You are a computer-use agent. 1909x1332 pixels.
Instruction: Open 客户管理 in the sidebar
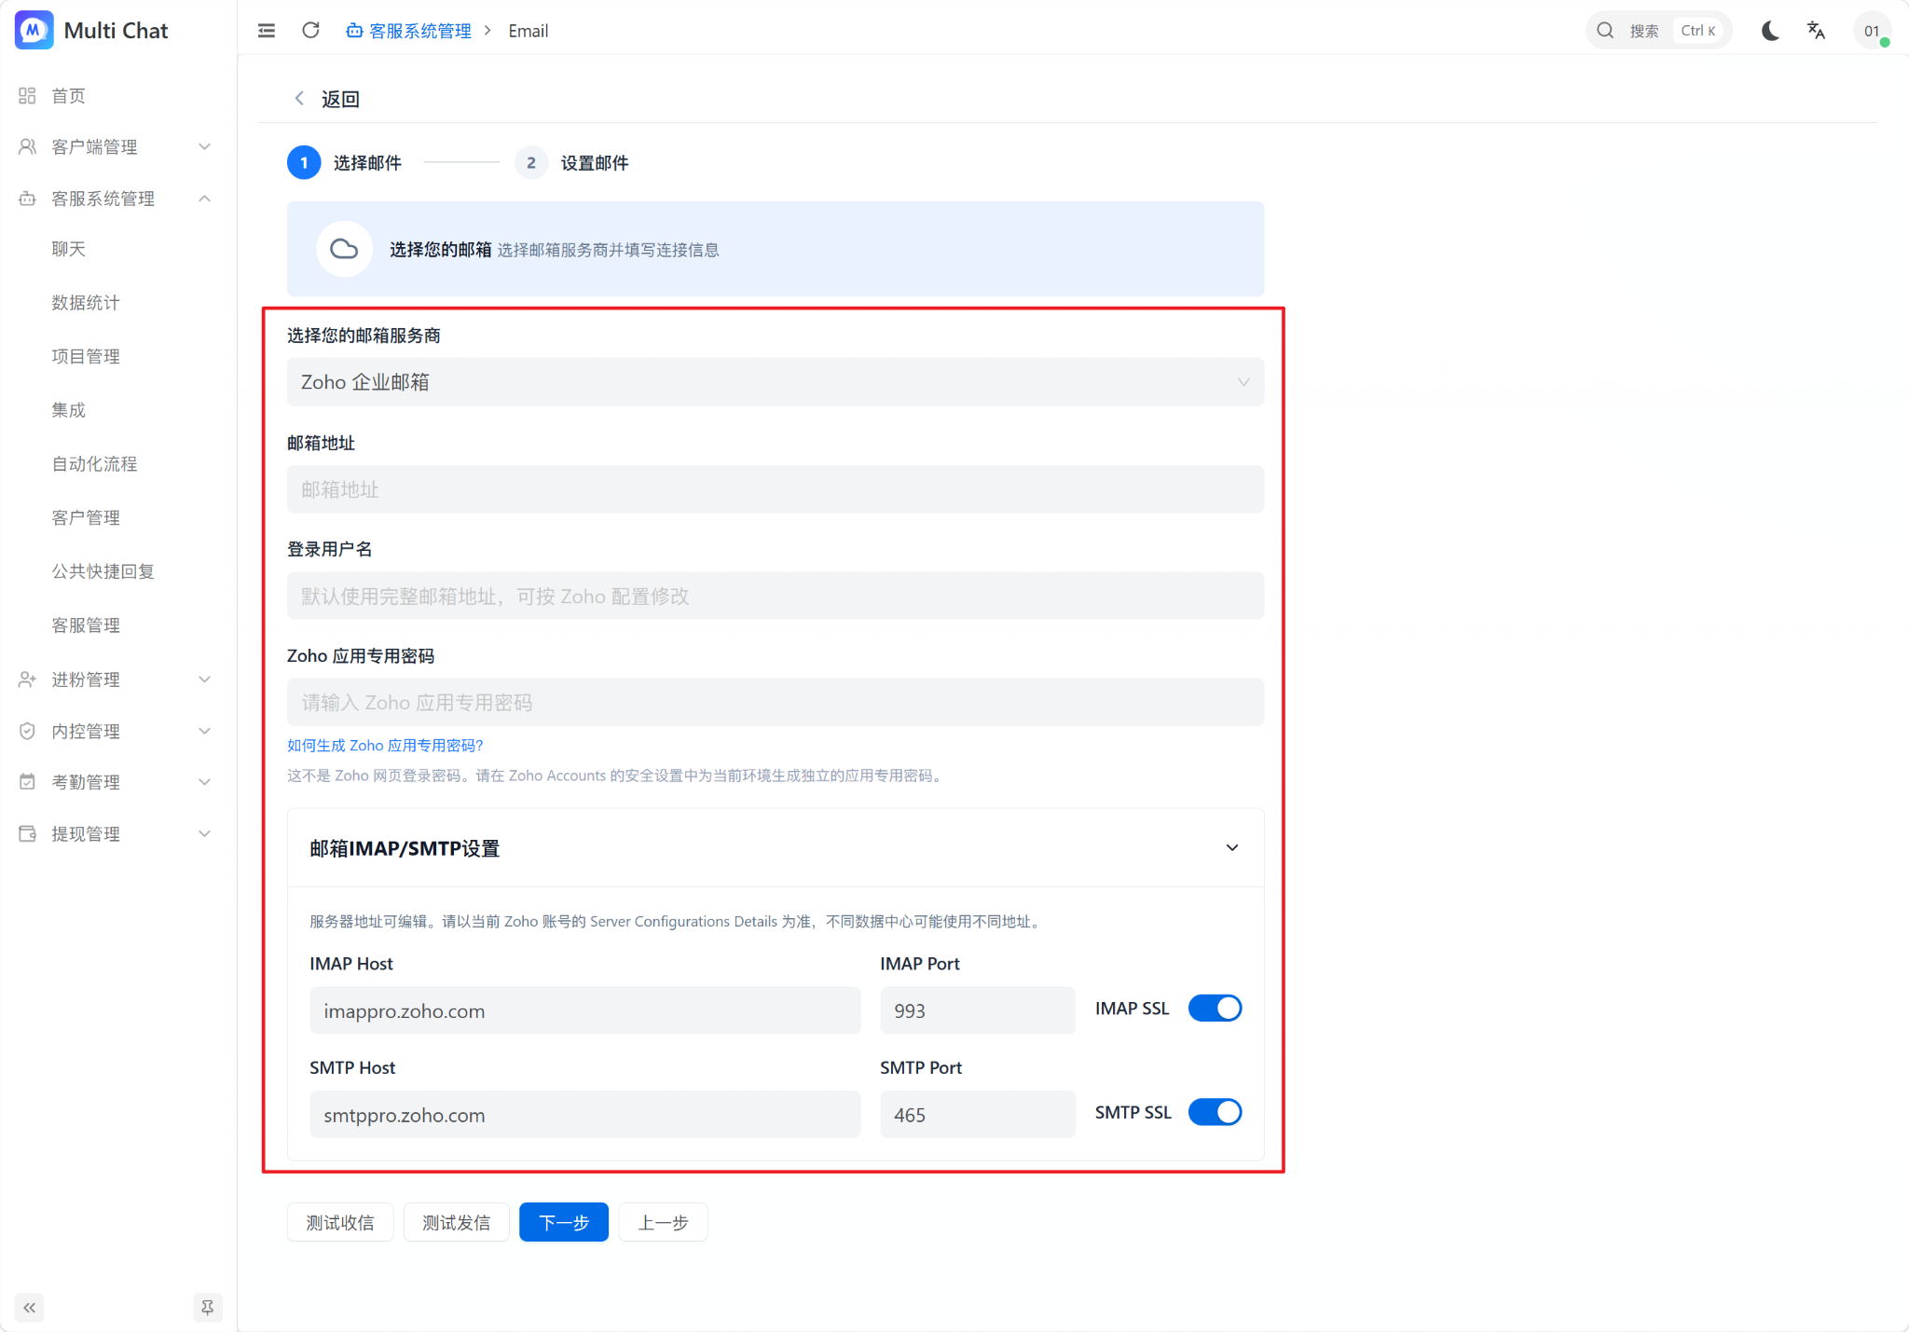[x=86, y=517]
